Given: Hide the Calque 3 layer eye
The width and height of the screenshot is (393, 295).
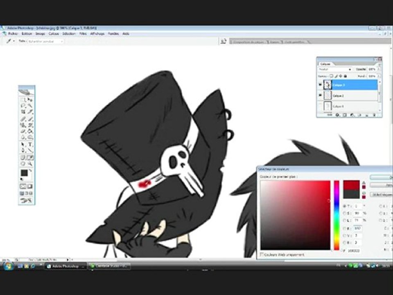Looking at the screenshot, I should point(320,85).
